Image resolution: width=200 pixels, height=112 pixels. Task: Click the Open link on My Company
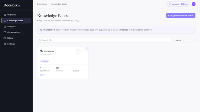click(x=43, y=75)
